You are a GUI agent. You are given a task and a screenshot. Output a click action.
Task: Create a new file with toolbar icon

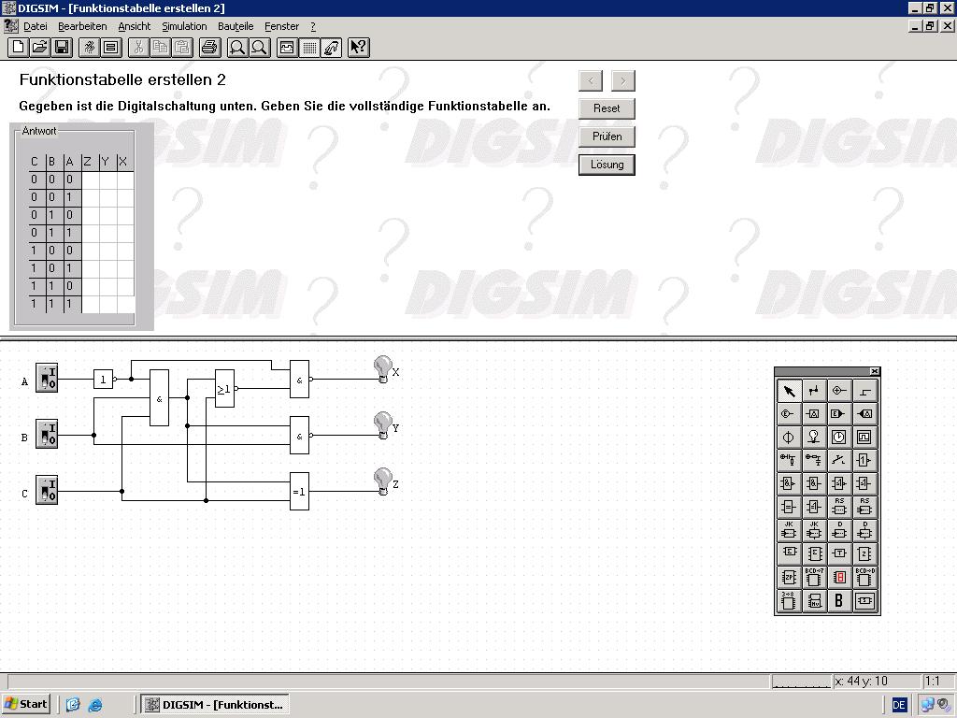click(19, 47)
